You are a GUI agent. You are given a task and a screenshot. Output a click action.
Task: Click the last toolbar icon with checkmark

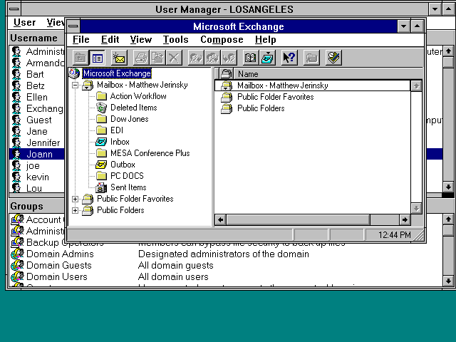[x=333, y=58]
